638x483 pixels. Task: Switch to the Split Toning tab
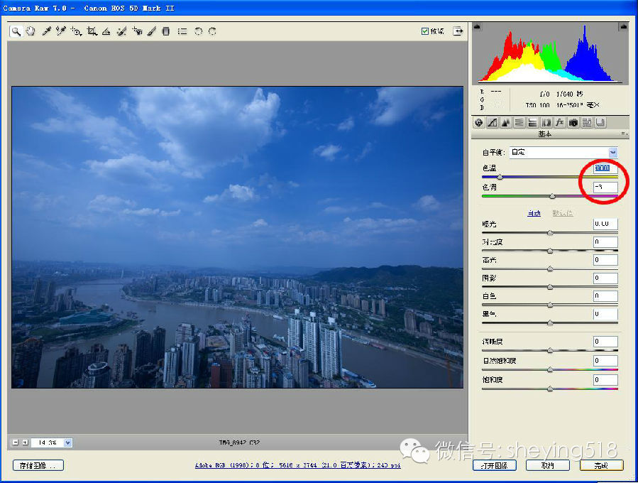click(x=533, y=123)
